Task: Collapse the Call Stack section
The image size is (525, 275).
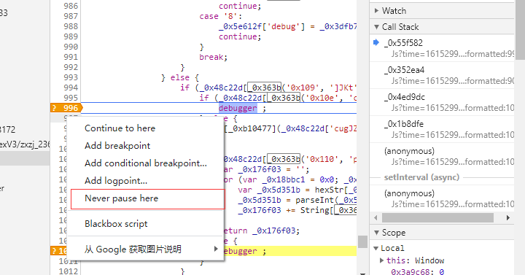Action: (x=377, y=27)
